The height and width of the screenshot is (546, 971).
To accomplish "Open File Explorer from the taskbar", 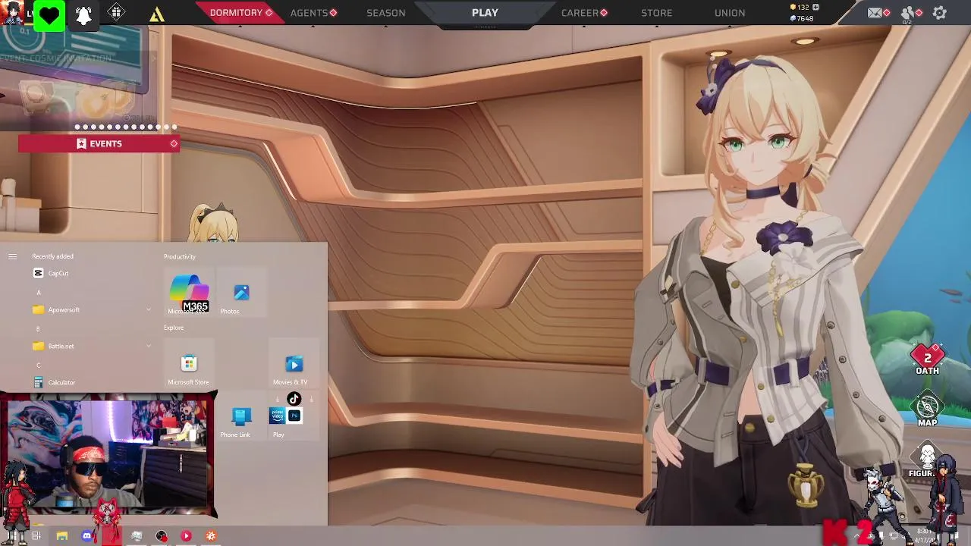I will coord(62,536).
